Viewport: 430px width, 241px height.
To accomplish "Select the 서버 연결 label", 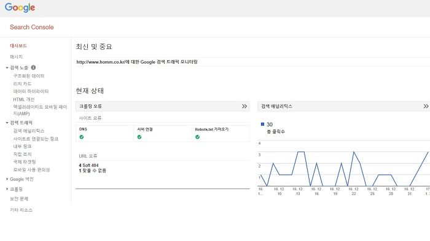I will pos(145,129).
